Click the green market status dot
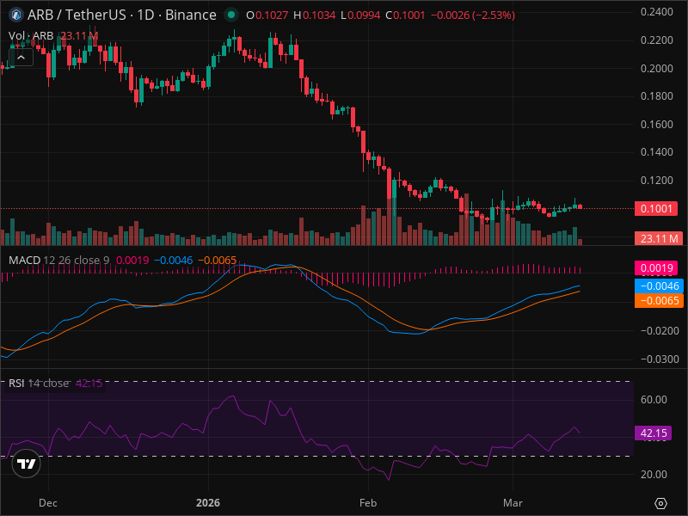This screenshot has width=688, height=516. 231,15
